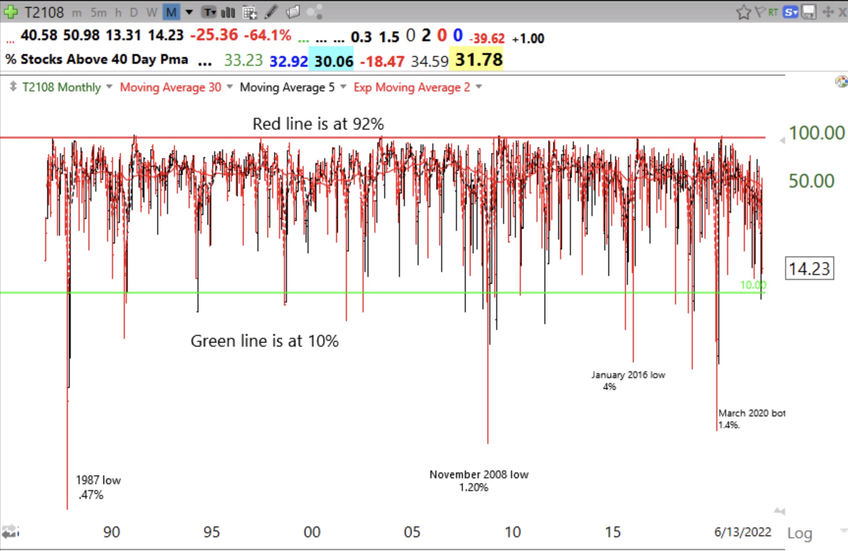Click the flag icon in toolbar
848x551 pixels.
click(x=760, y=12)
